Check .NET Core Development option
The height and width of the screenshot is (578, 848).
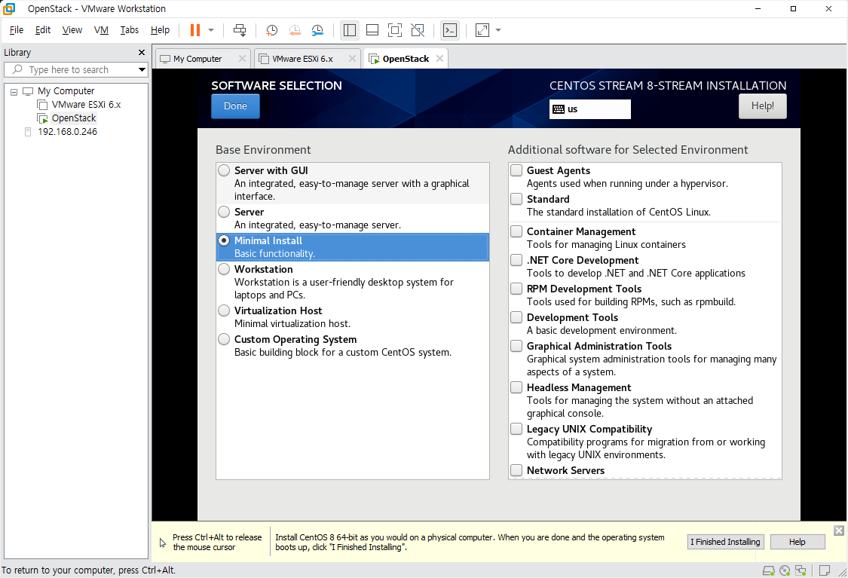516,260
